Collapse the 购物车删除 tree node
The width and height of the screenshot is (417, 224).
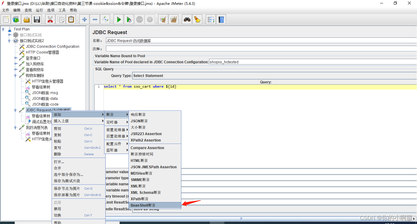tap(16, 75)
